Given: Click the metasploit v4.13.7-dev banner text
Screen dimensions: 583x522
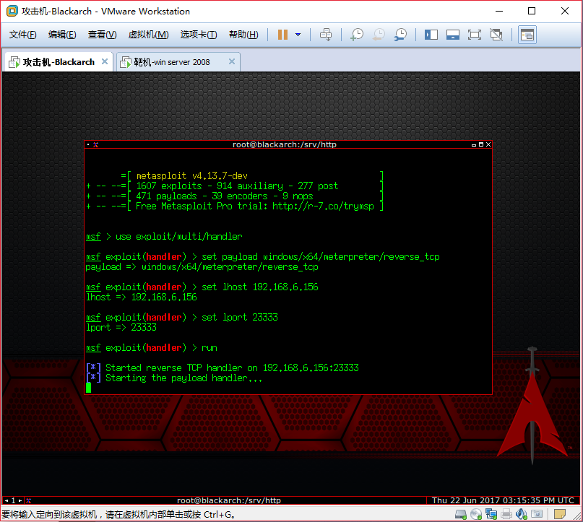Looking at the screenshot, I should click(192, 175).
